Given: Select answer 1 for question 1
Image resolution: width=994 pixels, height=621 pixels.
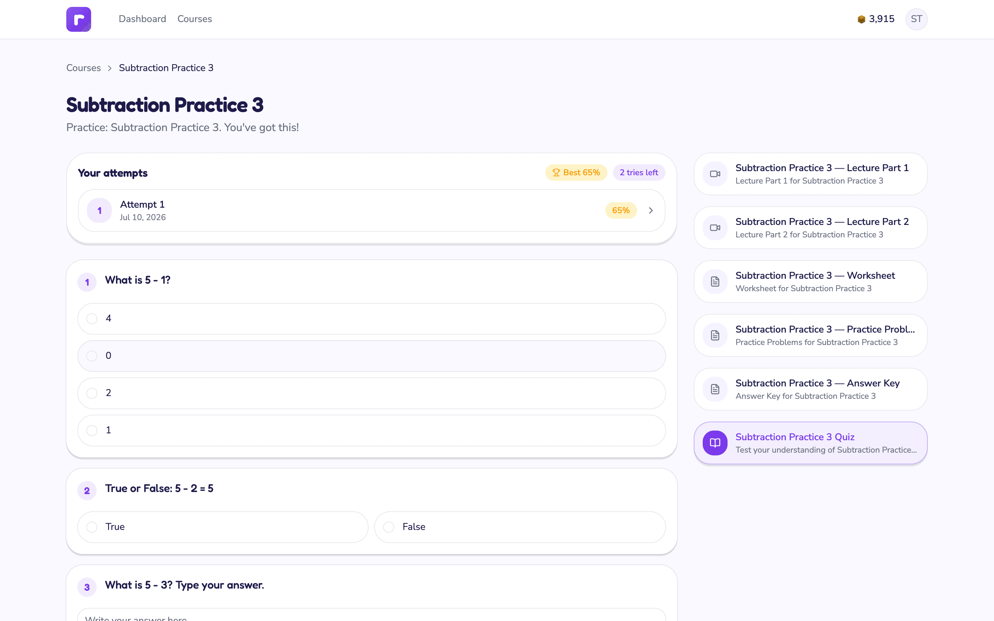Looking at the screenshot, I should (x=371, y=431).
